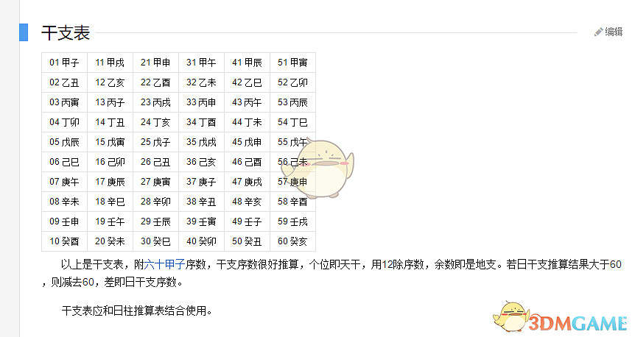
Task: Select table cell 59 壬戌
Action: pyautogui.click(x=292, y=221)
